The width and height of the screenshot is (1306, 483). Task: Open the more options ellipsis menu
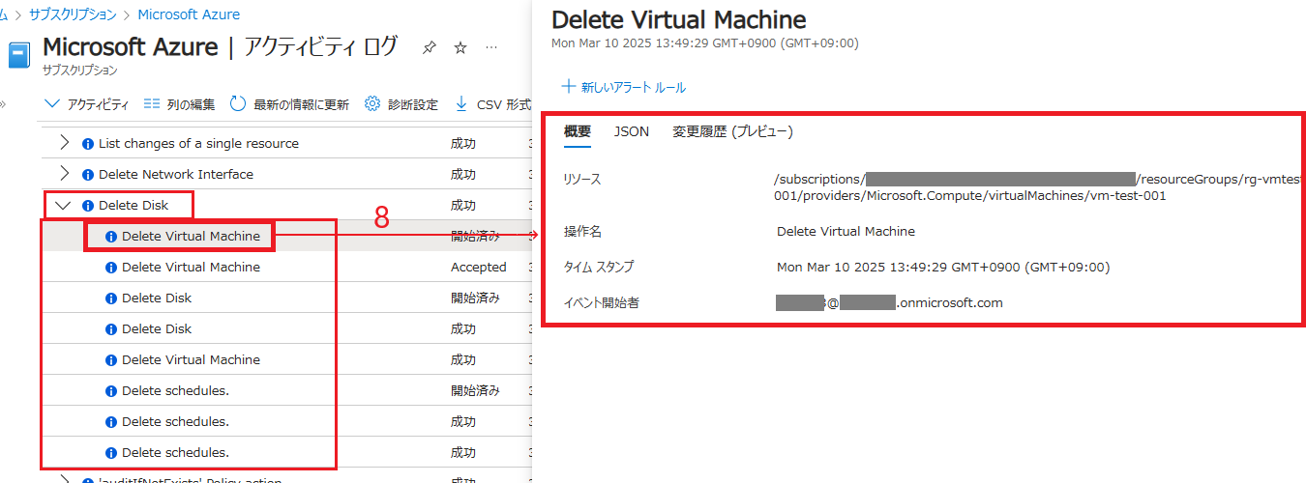(491, 47)
